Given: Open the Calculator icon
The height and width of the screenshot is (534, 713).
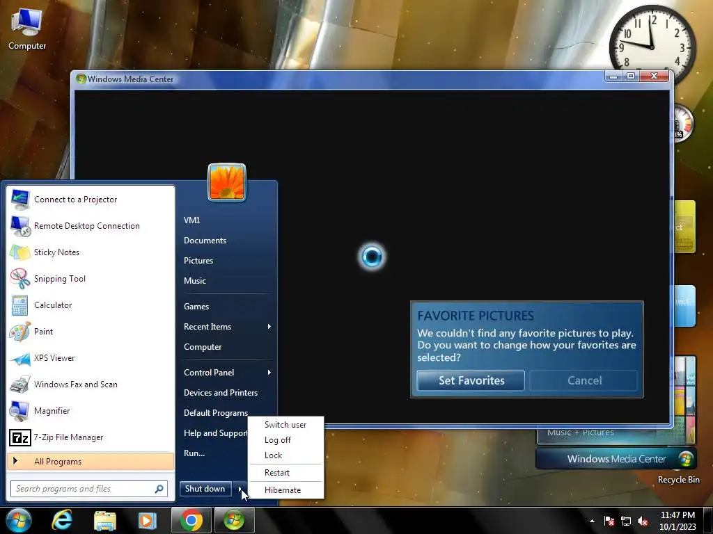Looking at the screenshot, I should (x=20, y=305).
